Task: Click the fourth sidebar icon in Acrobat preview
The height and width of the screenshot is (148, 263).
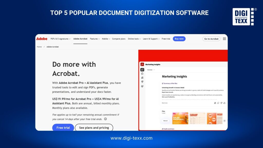Action: 142,82
